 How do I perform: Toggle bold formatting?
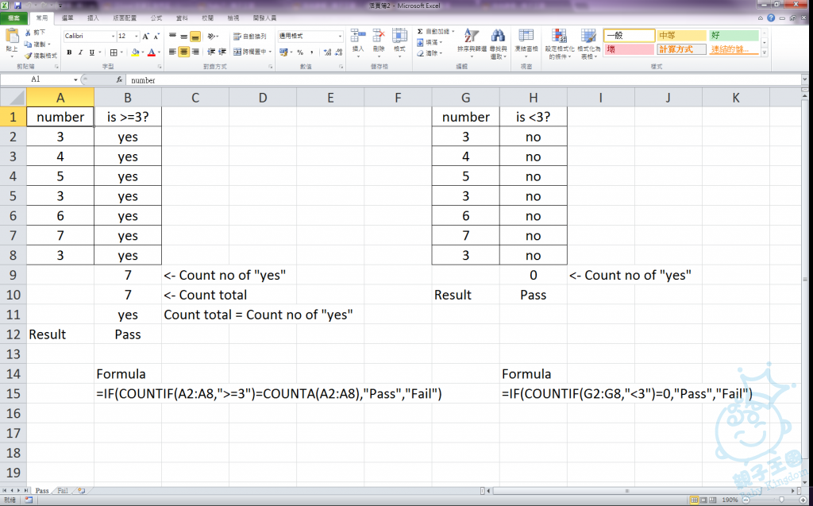click(69, 52)
